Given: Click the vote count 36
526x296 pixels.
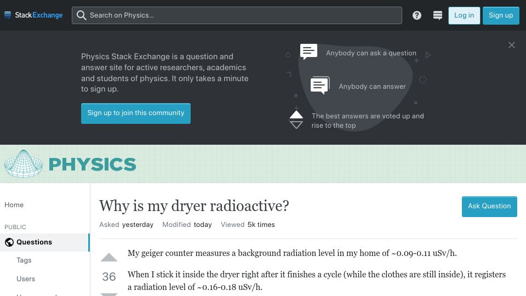Looking at the screenshot, I should click(109, 276).
